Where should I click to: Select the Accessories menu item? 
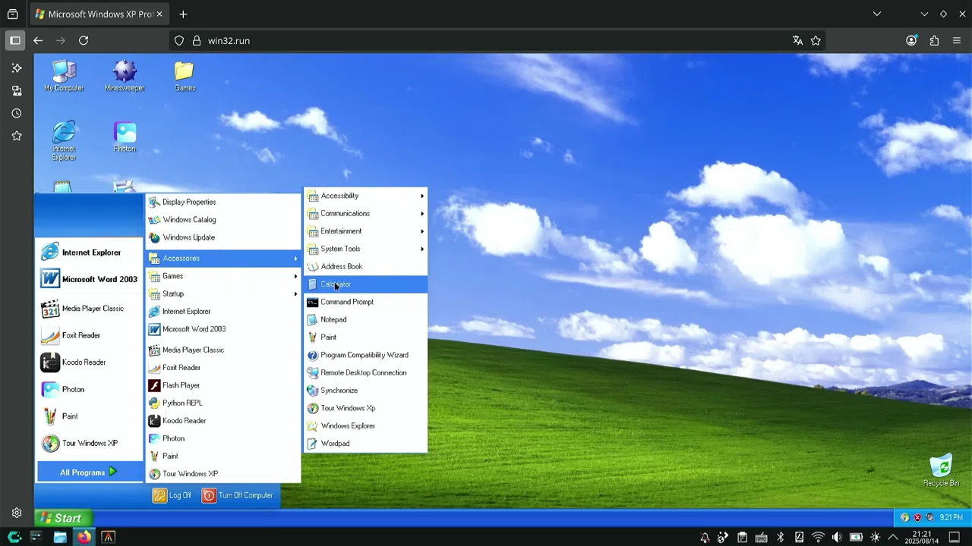223,259
